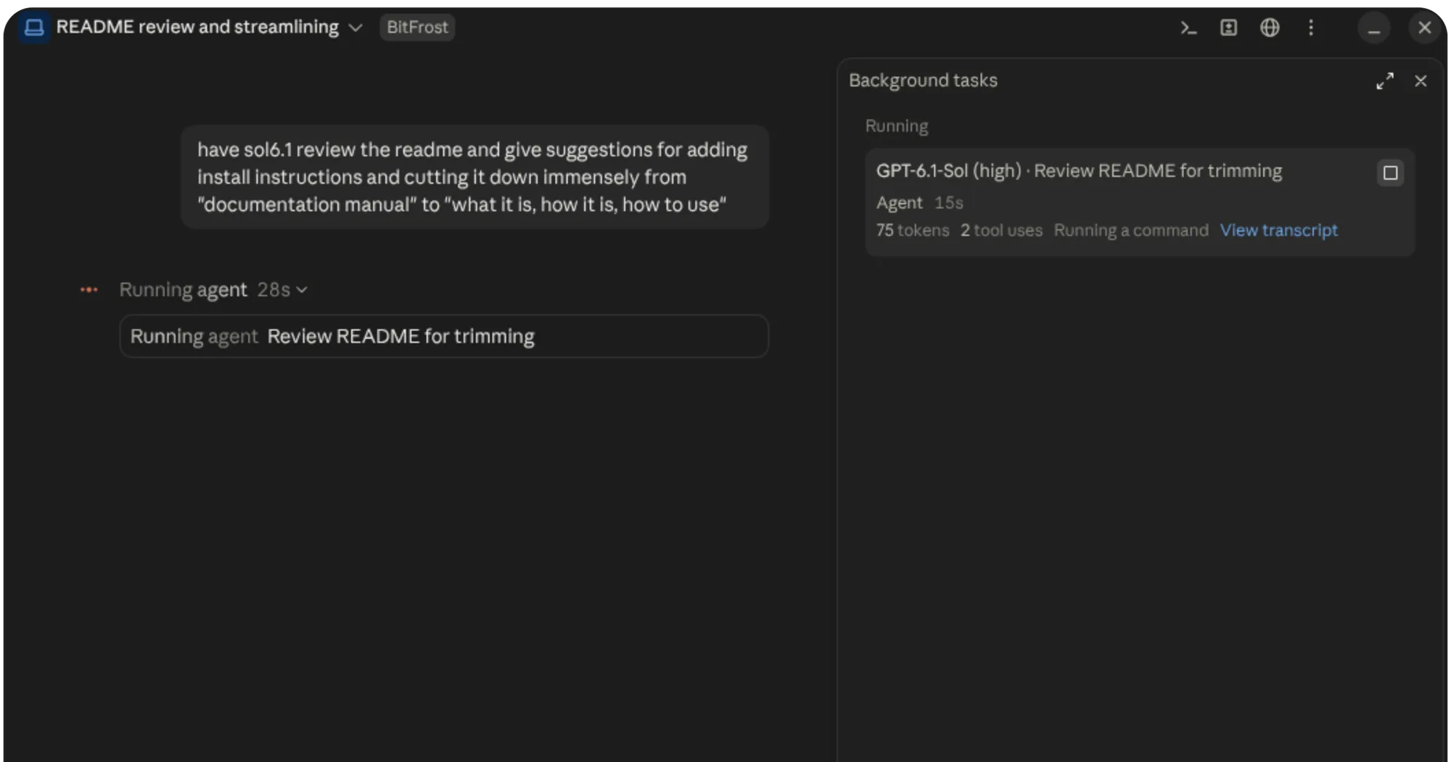This screenshot has height=762, width=1451.
Task: Click the 'Agent 15s' timer text
Action: point(919,202)
